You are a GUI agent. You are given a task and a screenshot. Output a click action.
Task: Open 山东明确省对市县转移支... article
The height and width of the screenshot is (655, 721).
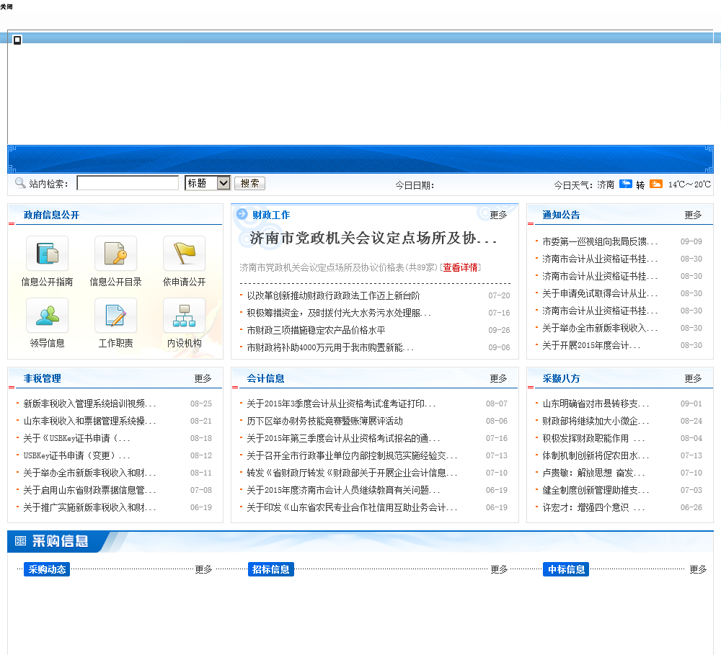click(596, 404)
